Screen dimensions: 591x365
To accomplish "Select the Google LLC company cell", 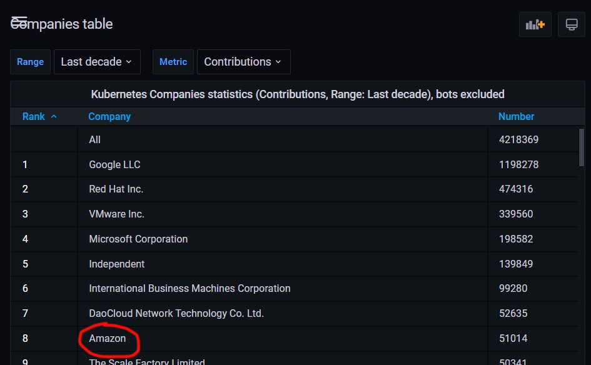I will pyautogui.click(x=114, y=164).
